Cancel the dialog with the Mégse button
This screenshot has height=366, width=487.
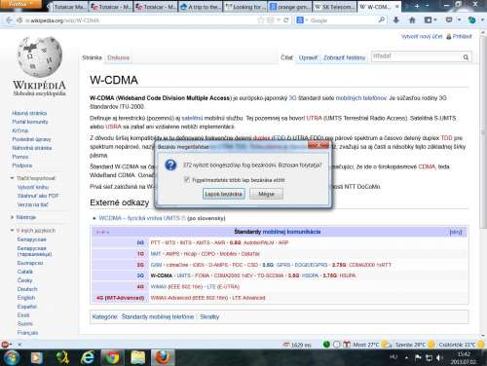point(266,194)
